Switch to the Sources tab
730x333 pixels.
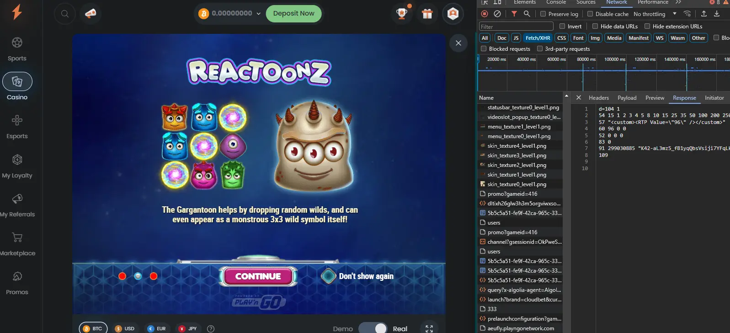coord(586,2)
